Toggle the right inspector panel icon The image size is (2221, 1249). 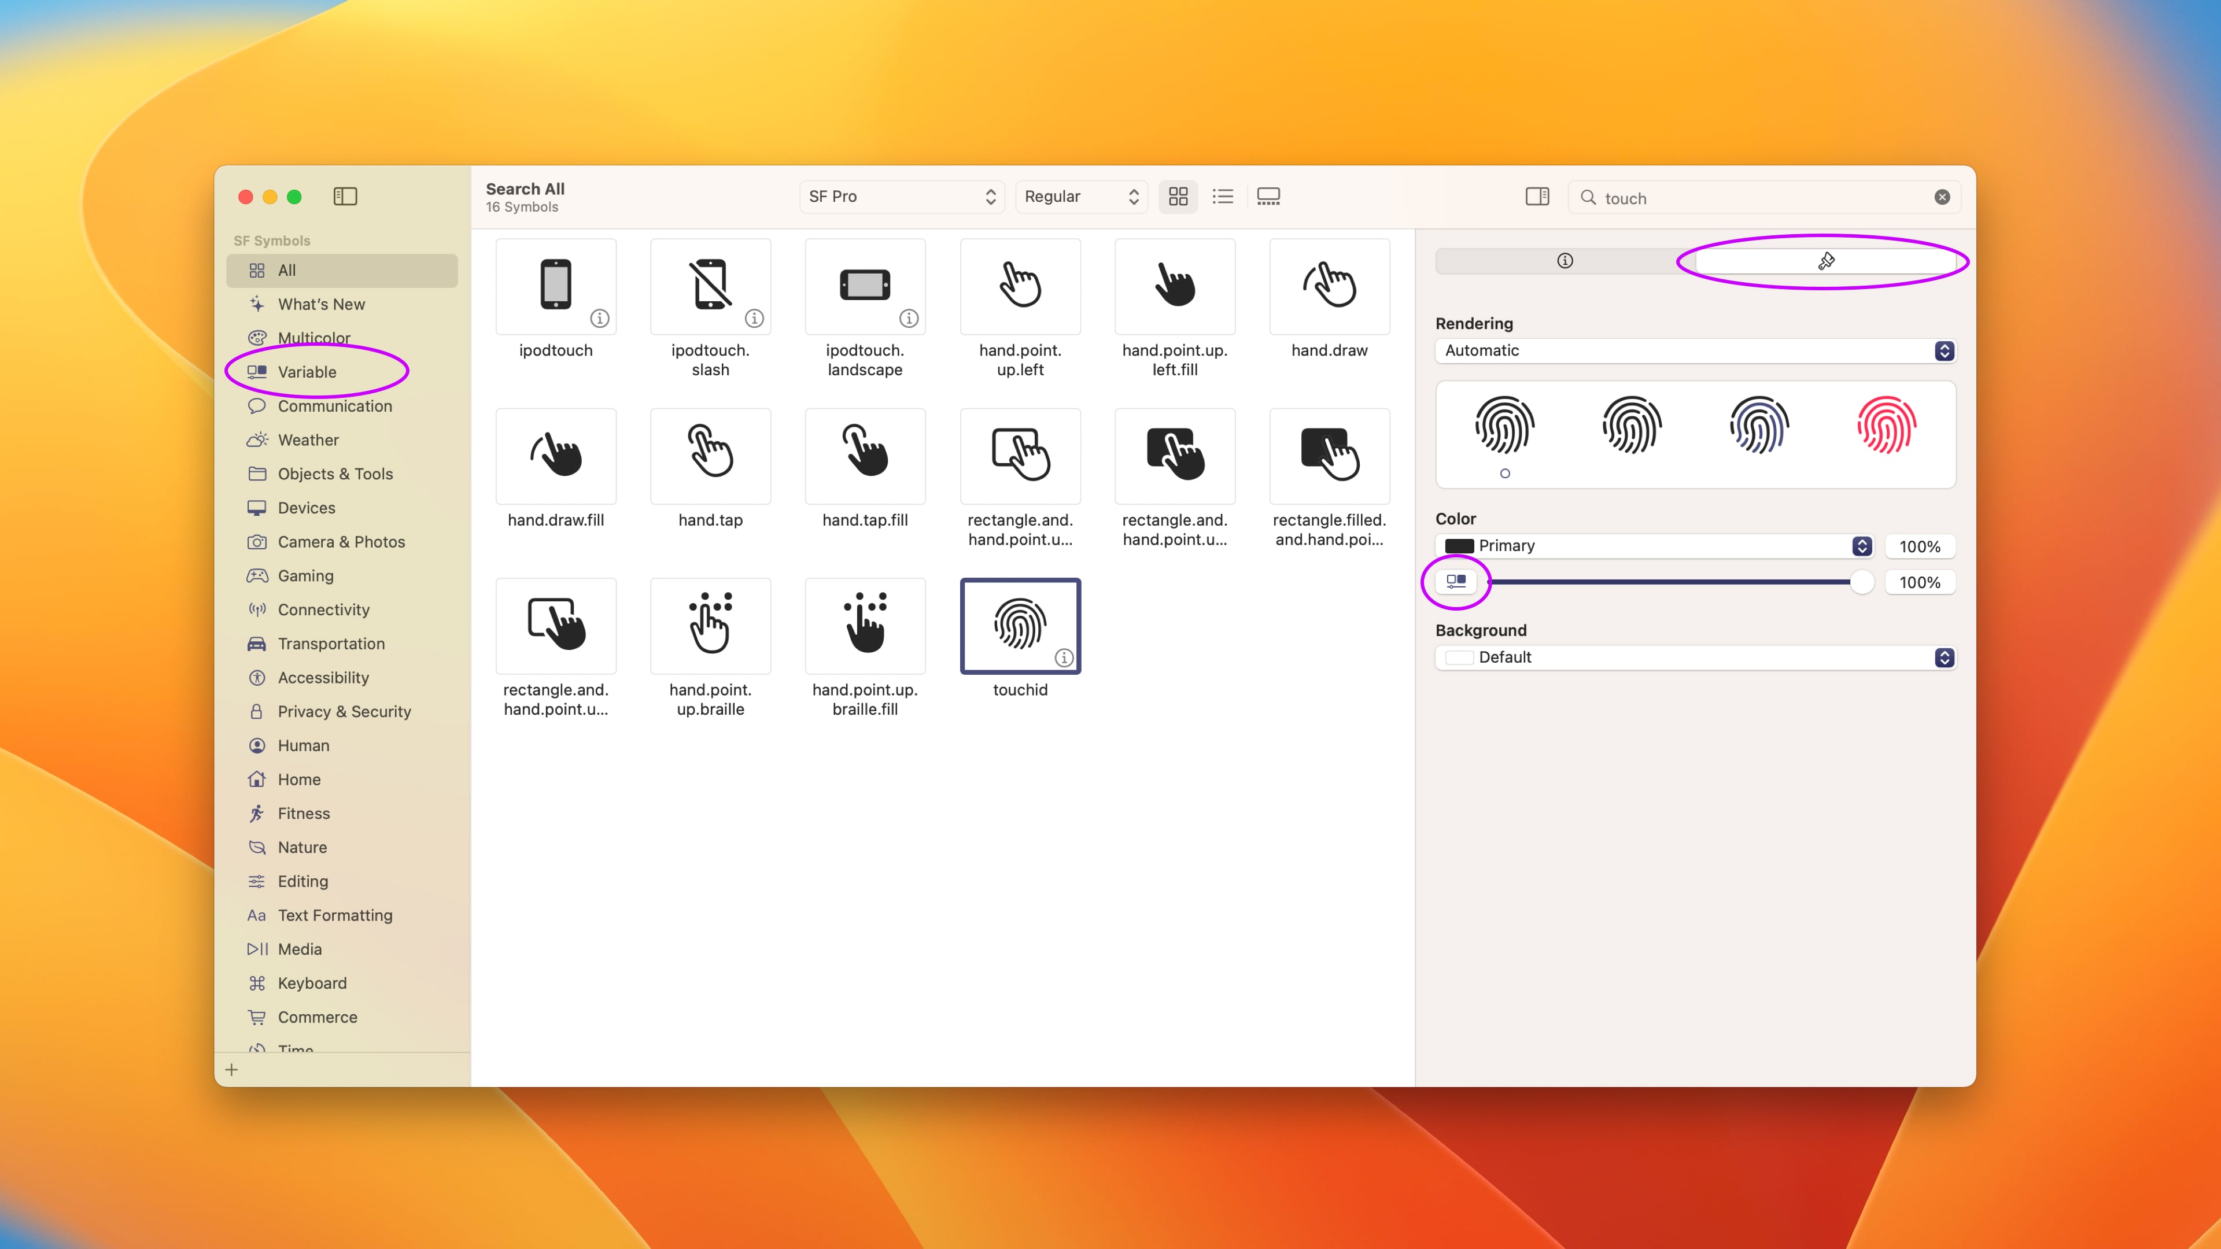(x=1536, y=197)
